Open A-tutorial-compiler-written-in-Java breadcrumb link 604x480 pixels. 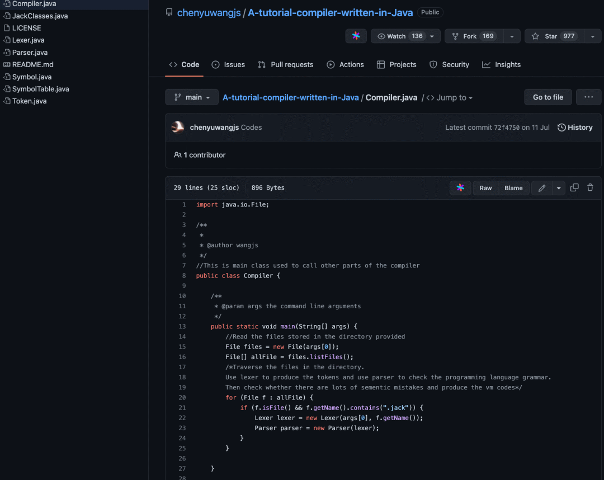tap(291, 97)
